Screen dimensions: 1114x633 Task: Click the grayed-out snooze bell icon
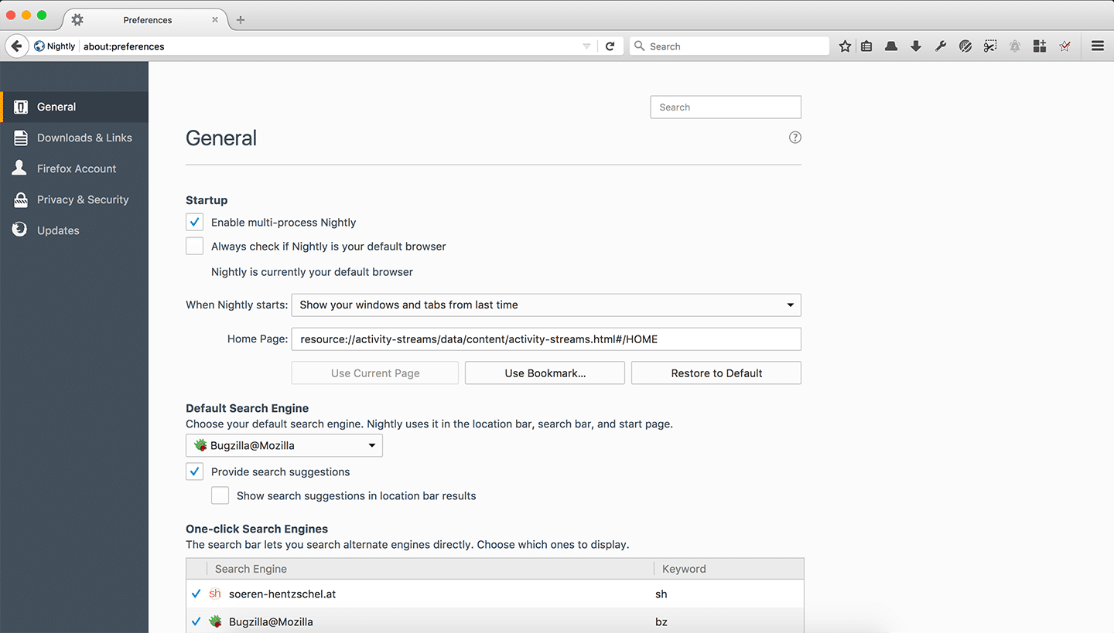pyautogui.click(x=1015, y=46)
